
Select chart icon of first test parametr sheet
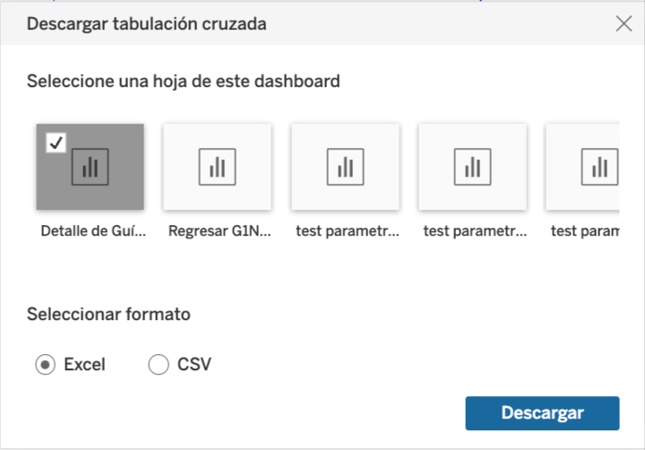tap(345, 167)
